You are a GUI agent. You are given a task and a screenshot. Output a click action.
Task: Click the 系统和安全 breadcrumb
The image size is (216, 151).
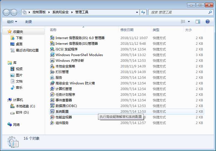tap(60, 12)
